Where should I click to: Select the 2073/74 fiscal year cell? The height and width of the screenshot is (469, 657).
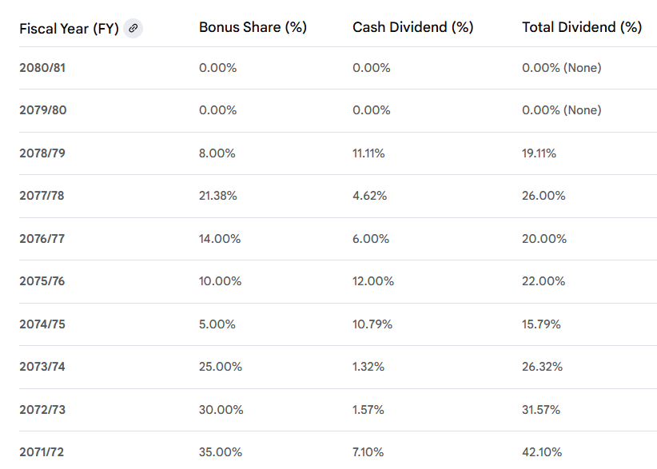pos(42,367)
